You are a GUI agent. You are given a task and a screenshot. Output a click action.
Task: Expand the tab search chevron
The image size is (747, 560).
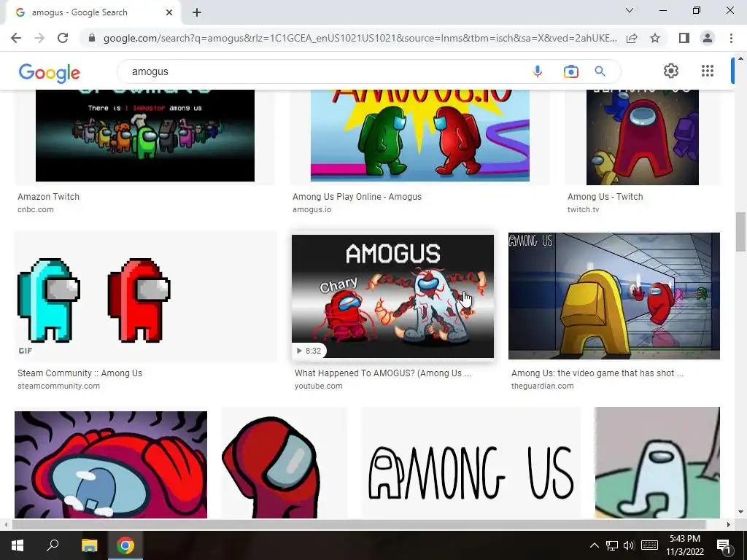tap(630, 10)
